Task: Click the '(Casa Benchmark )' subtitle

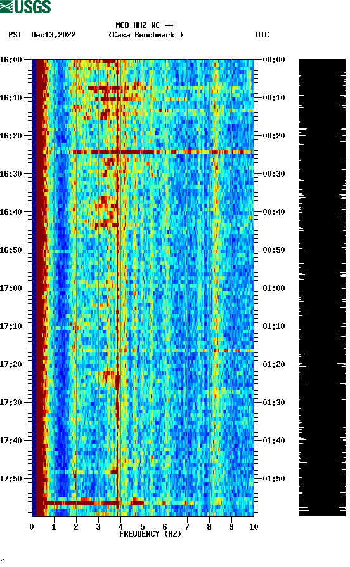Action: pos(146,35)
